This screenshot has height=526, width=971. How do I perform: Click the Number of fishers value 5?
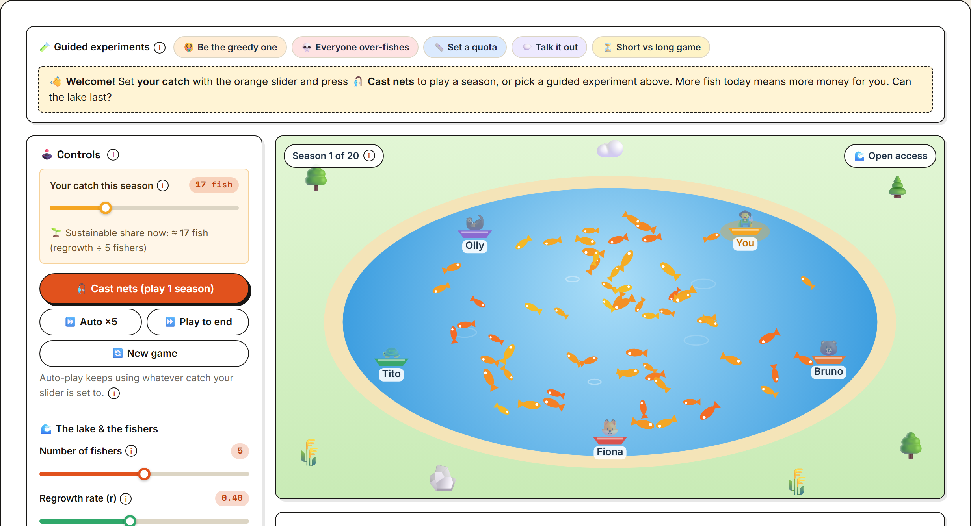(240, 451)
